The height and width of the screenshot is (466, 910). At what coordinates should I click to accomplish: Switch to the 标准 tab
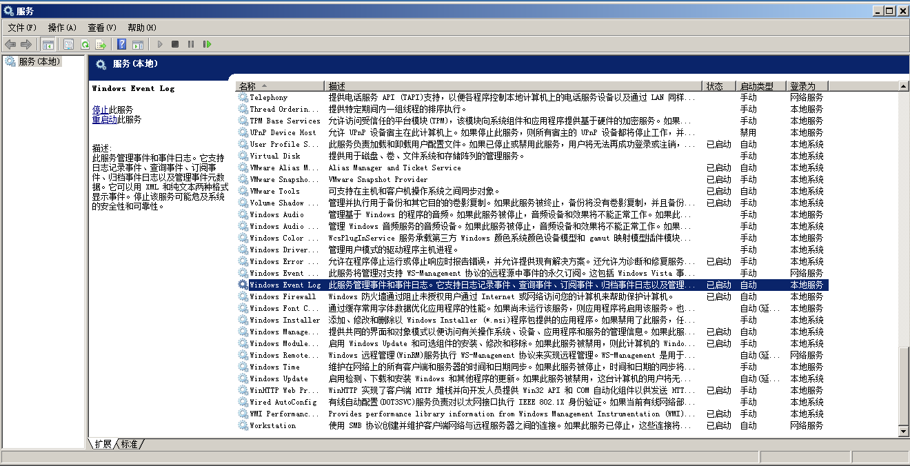point(129,444)
